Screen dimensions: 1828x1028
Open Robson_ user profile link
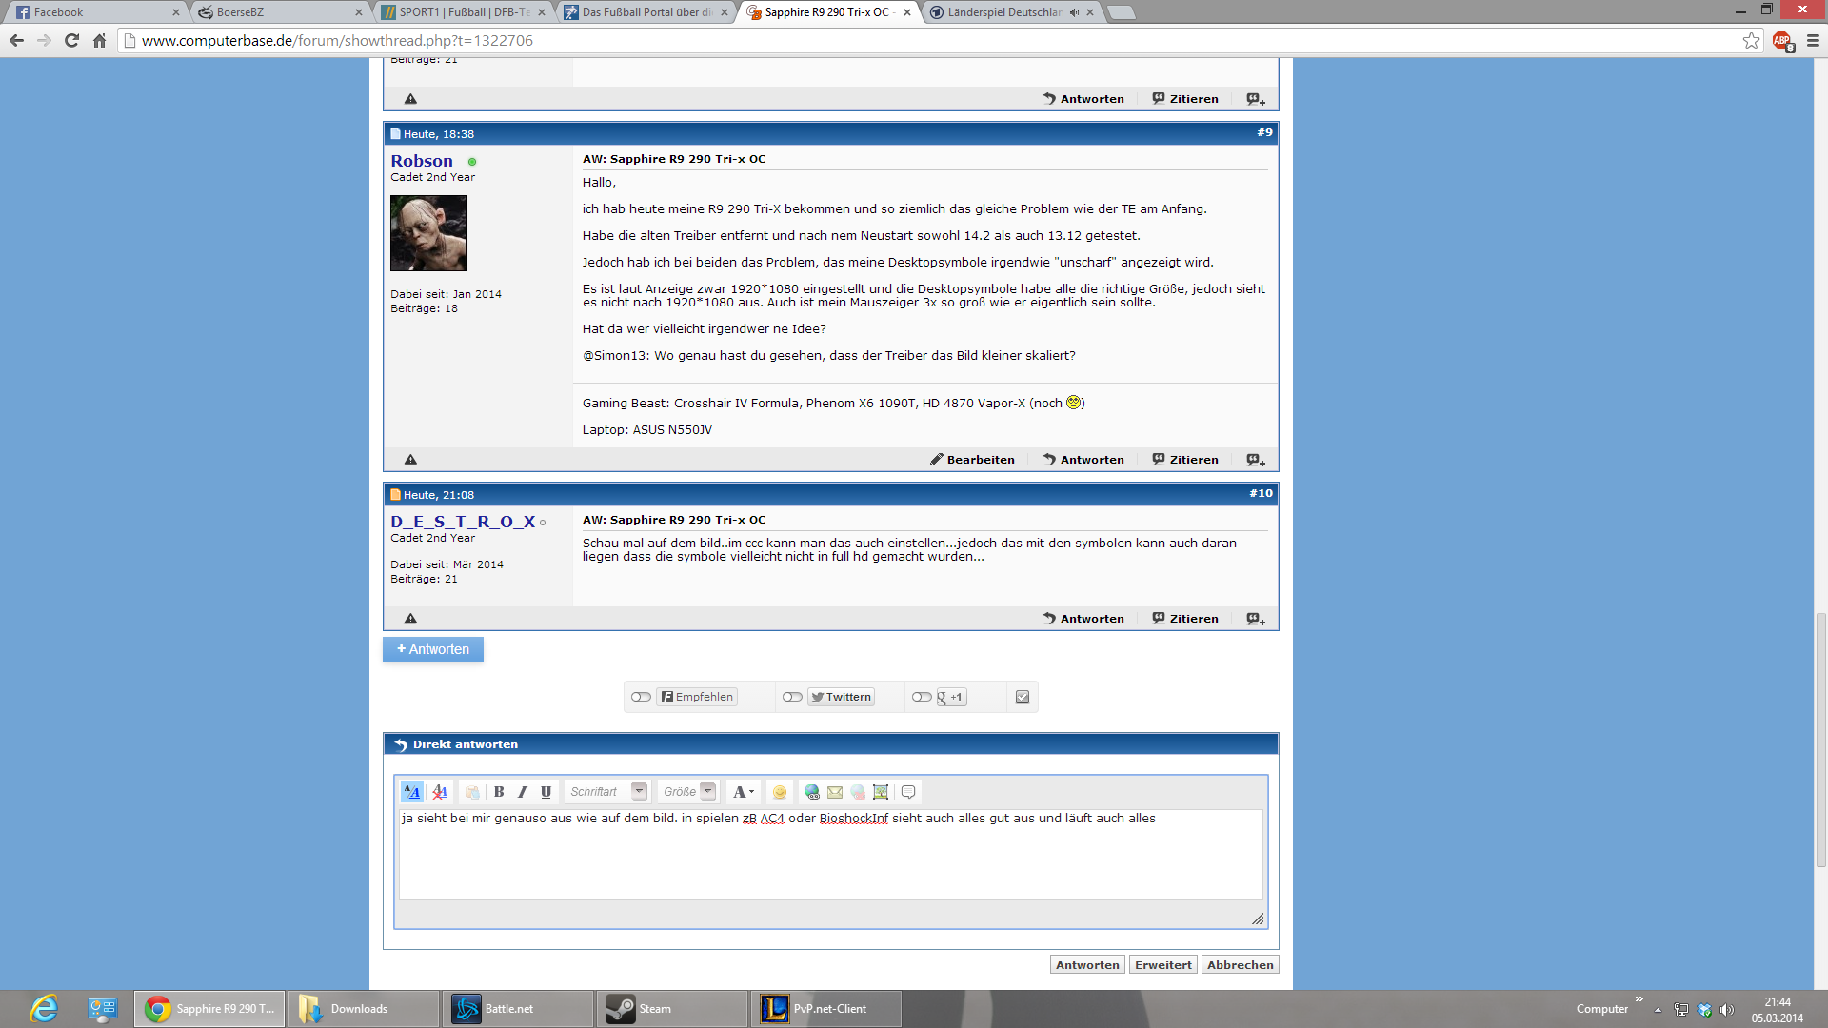tap(427, 161)
